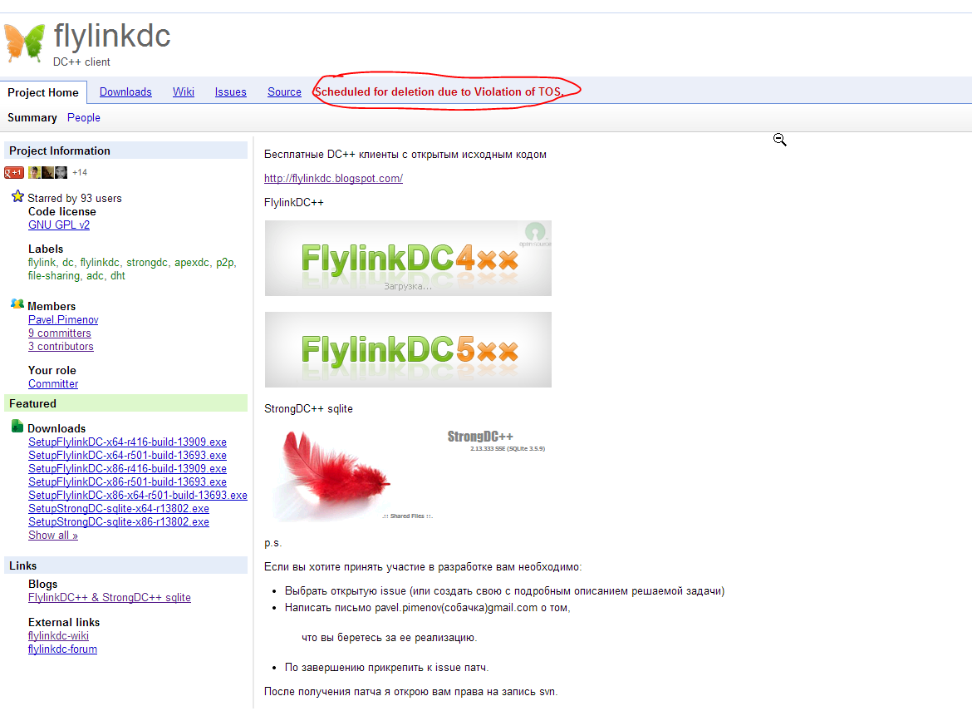Download SetupStrongDC-sqlite-x64-r13802.exe

tap(119, 509)
